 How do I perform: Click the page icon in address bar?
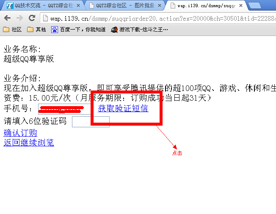(x=45, y=18)
